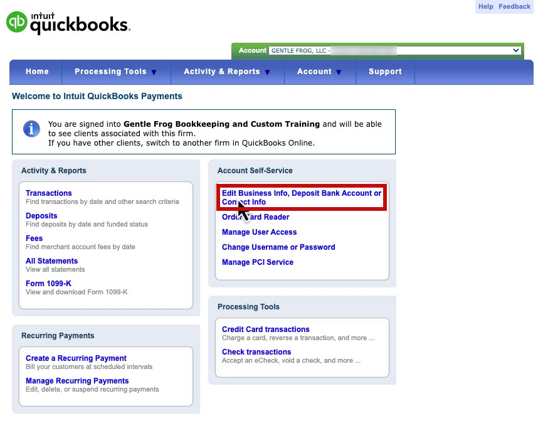The width and height of the screenshot is (538, 428).
Task: Click 'Charge a card, reverse a transaction' description
Action: click(x=298, y=338)
